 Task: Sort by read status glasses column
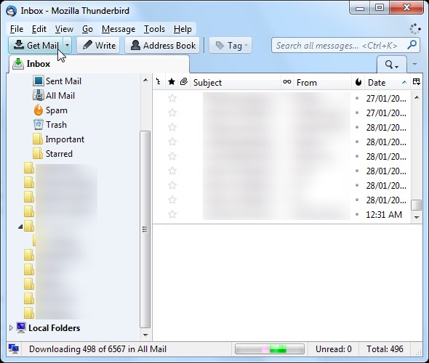pos(287,81)
